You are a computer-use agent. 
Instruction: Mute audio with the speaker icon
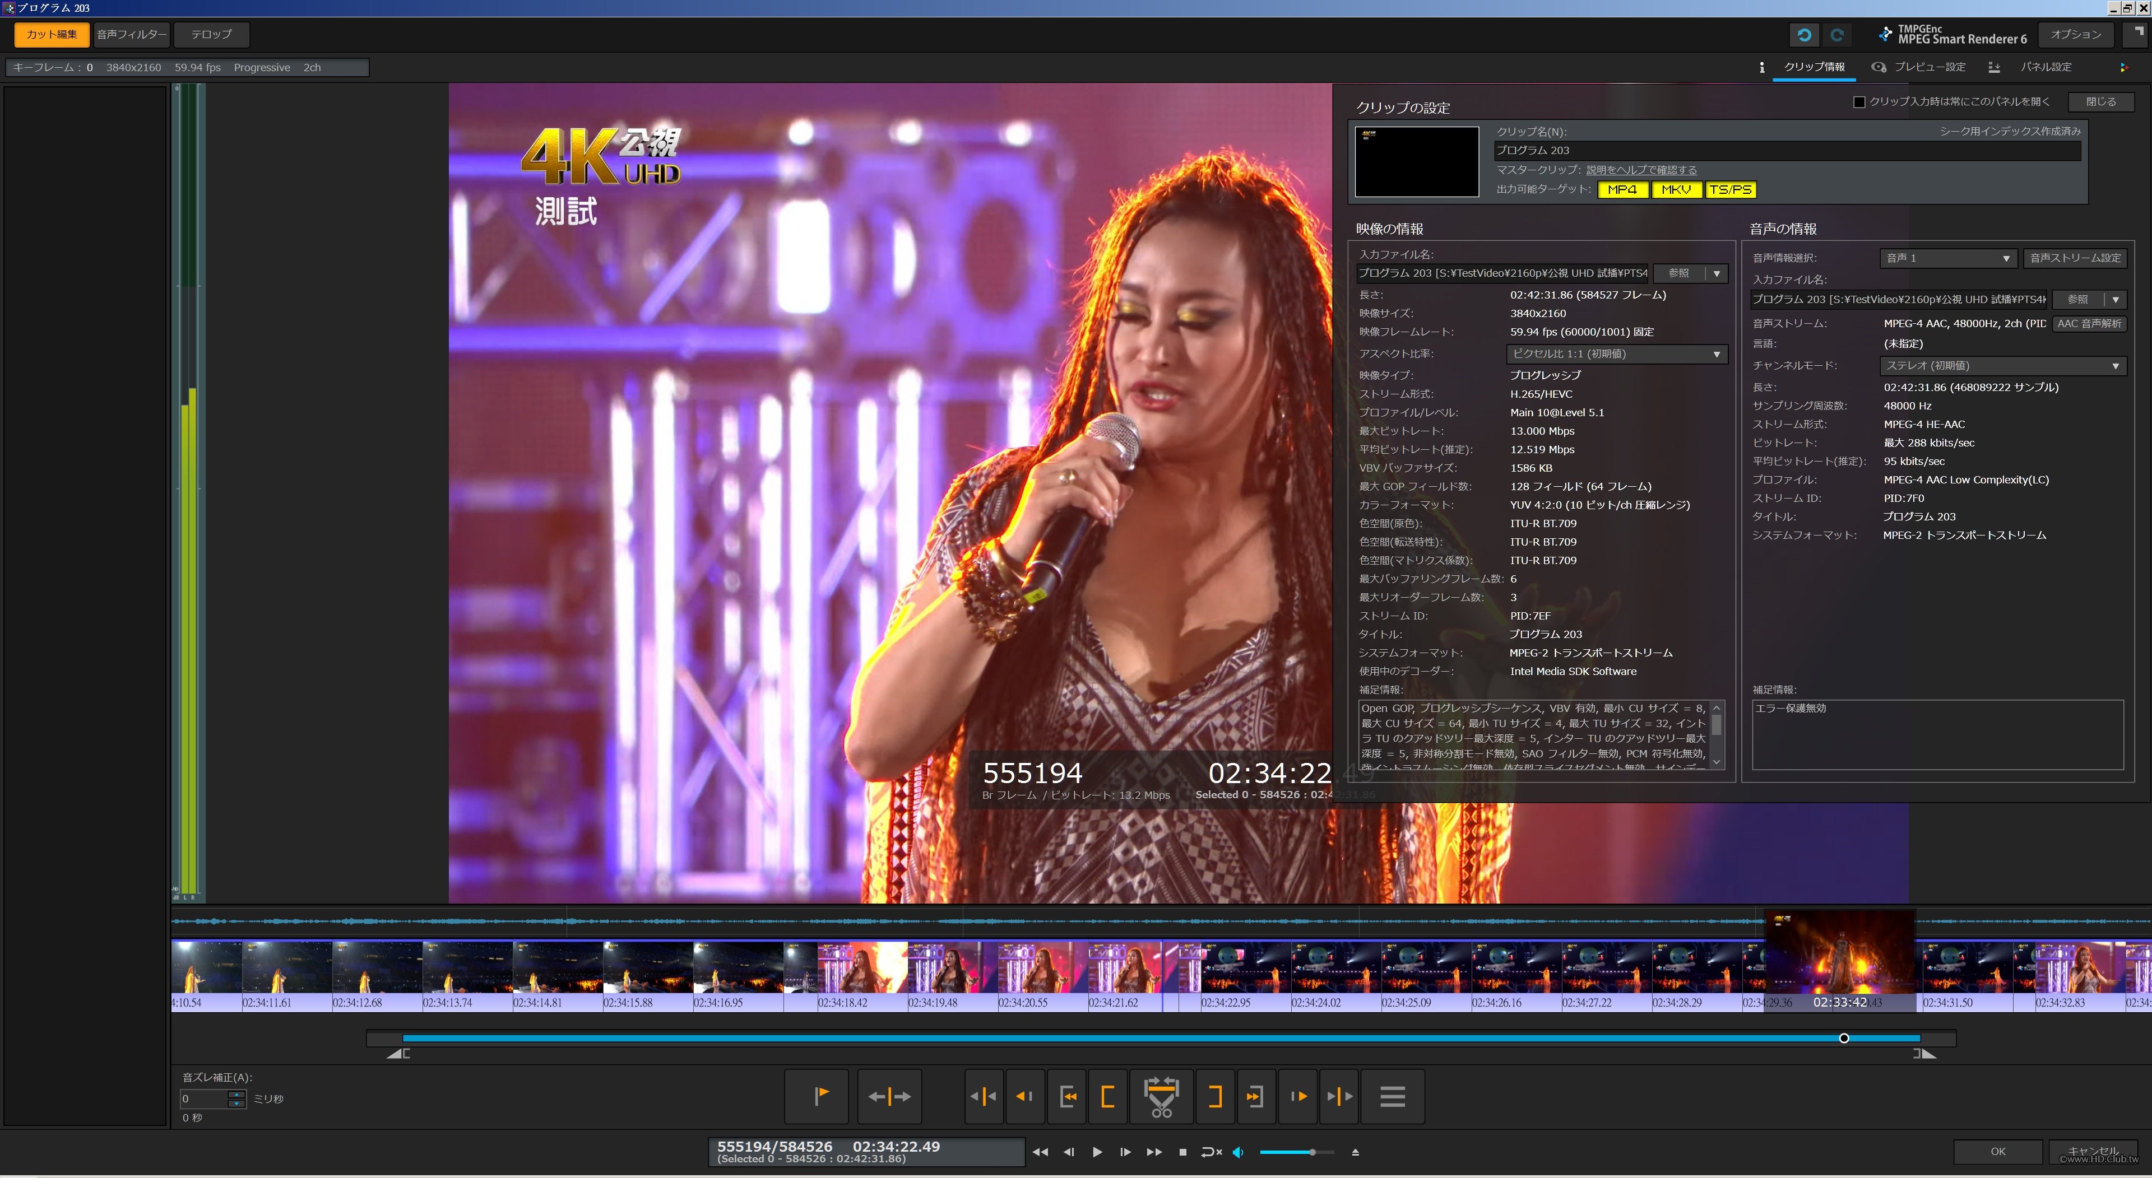[1238, 1152]
